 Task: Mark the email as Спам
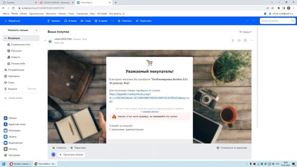pyautogui.click(x=86, y=21)
